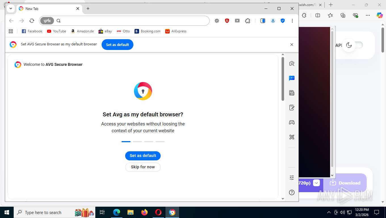Screen dimensions: 386x218
Task: Open the profile avatar icon
Action: [x=273, y=21]
